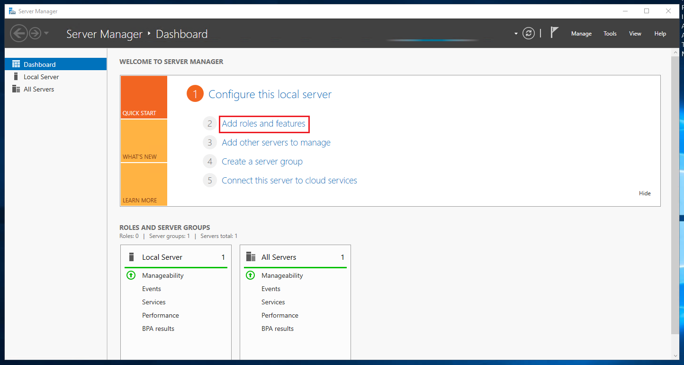Open BPA results in Local Server tile
Viewport: 684px width, 365px height.
158,328
